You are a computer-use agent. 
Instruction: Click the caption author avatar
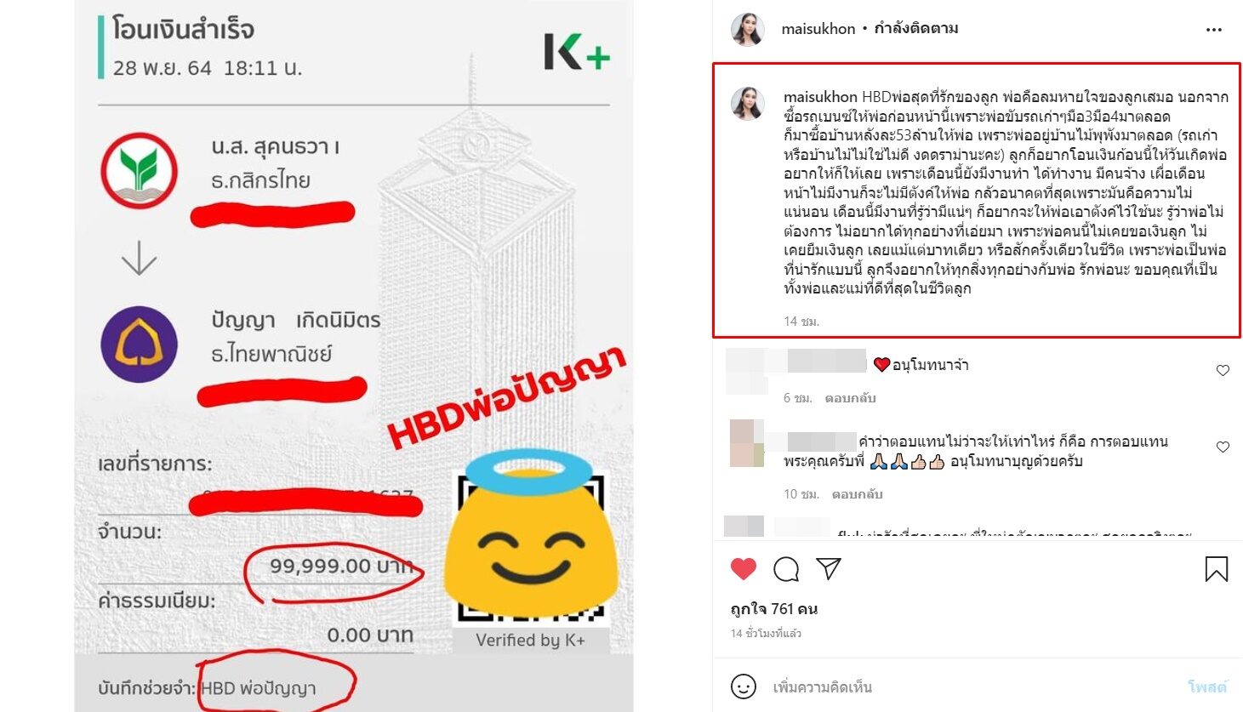pos(747,104)
